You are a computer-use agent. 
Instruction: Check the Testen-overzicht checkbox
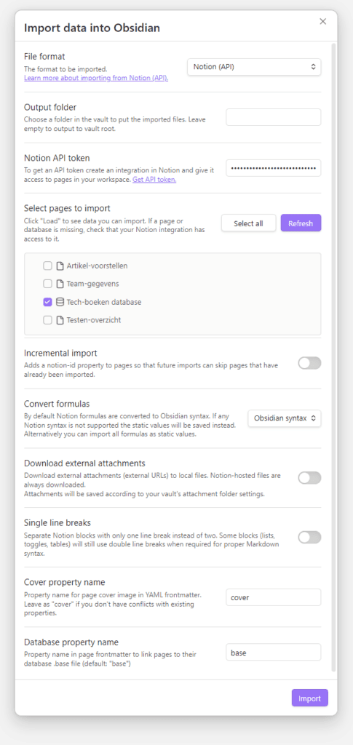[x=47, y=320]
